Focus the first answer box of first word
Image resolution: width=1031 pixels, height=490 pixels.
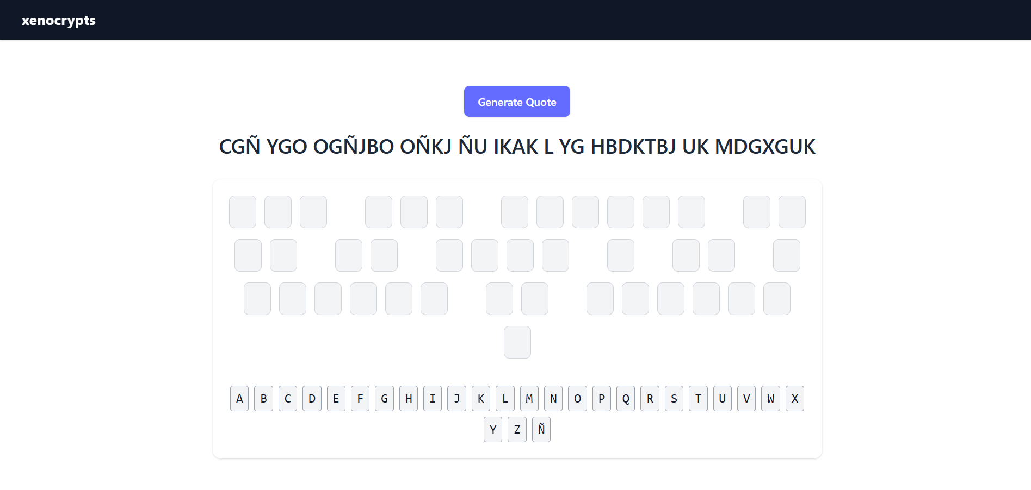pyautogui.click(x=243, y=212)
